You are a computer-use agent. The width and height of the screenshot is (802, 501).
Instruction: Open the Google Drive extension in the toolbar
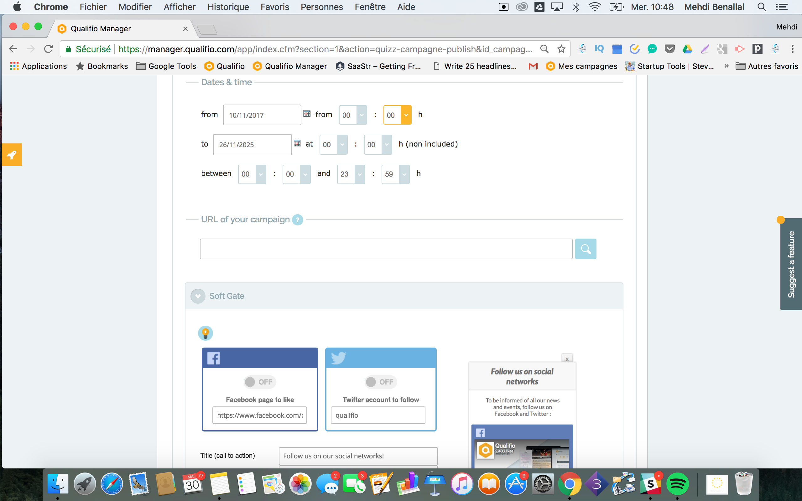click(x=687, y=49)
